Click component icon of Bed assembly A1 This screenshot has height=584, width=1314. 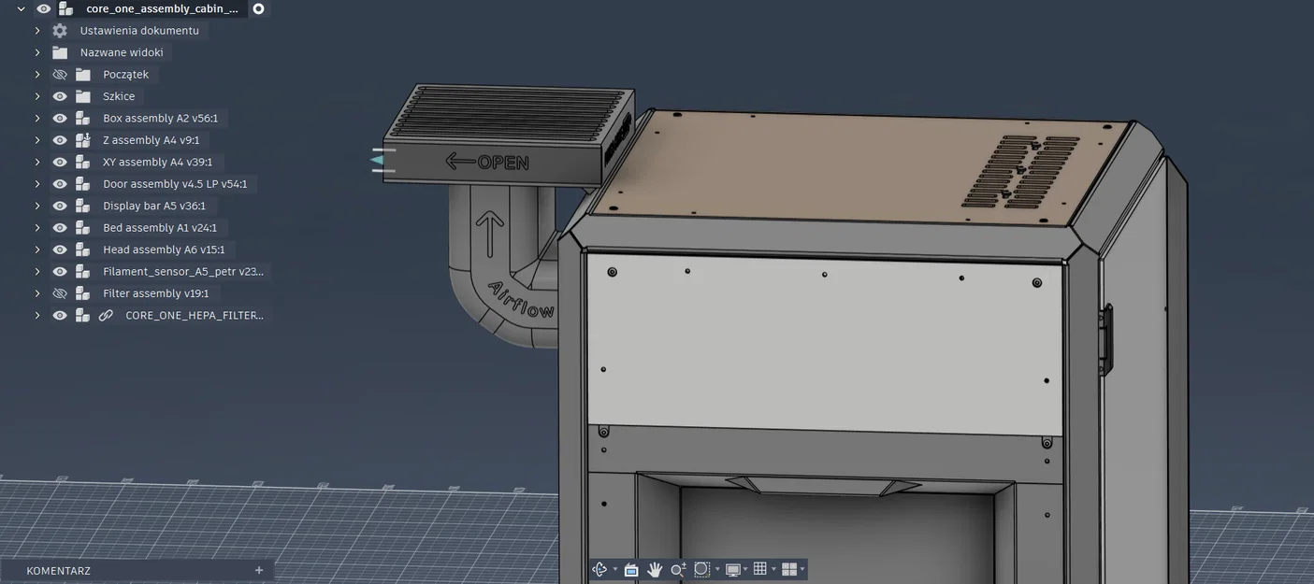click(83, 228)
